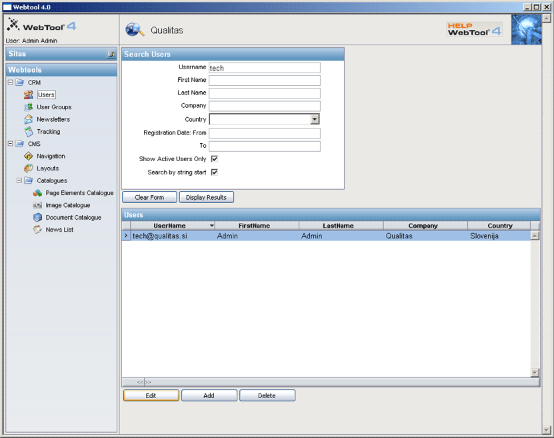Viewport: 554px width, 438px height.
Task: Click the Clear Form button
Action: click(149, 197)
